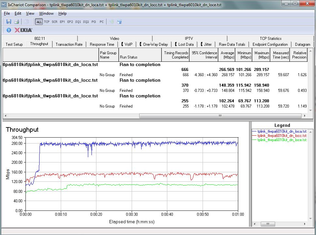Switch to the Datagram tab
This screenshot has height=235, width=316.
pos(303,44)
